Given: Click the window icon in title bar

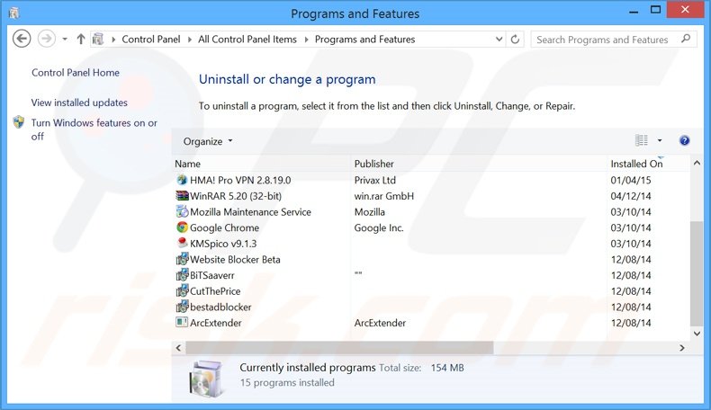Looking at the screenshot, I should pyautogui.click(x=14, y=13).
